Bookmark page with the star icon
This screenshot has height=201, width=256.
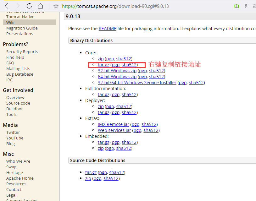[56, 6]
